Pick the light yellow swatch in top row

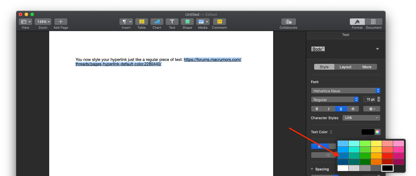pyautogui.click(x=376, y=143)
